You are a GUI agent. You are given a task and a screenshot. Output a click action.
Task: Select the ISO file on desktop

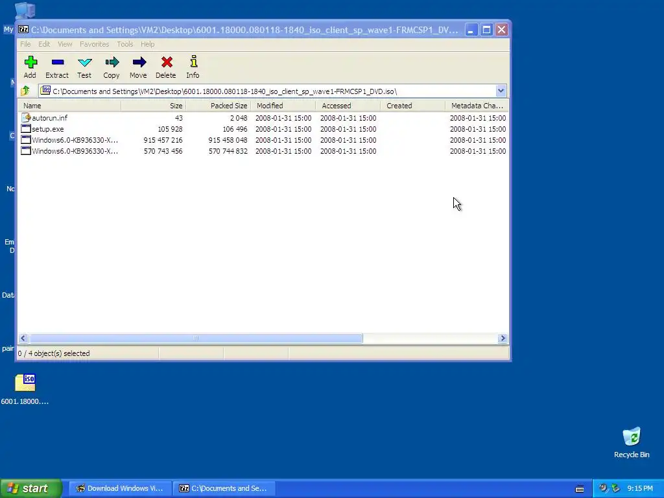(25, 390)
